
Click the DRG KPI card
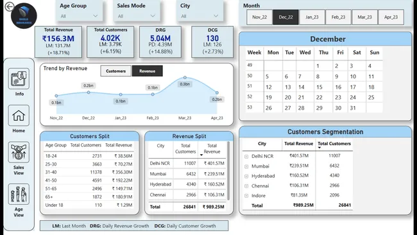pos(160,42)
